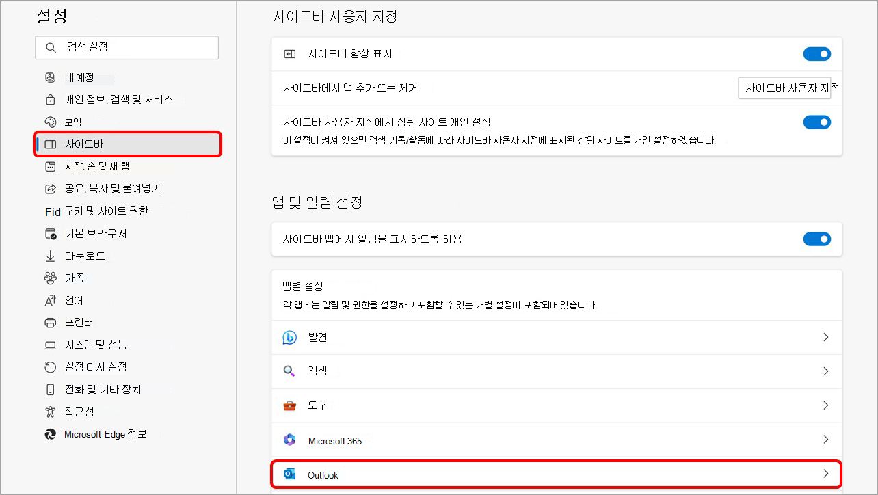The width and height of the screenshot is (878, 495).
Task: Toggle 사이드바 앱 알림 허용 switch
Action: tap(817, 239)
